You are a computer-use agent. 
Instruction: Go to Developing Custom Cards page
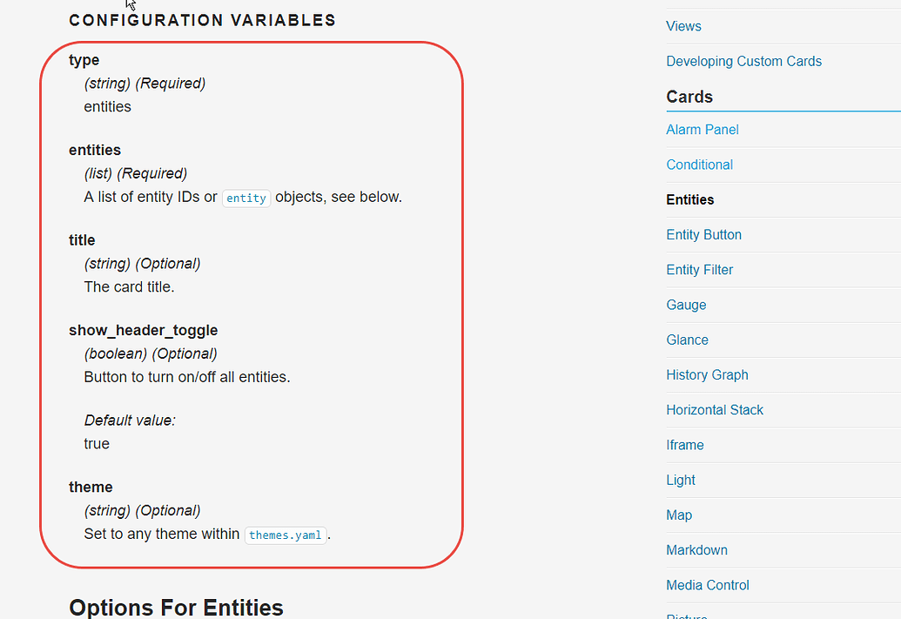[743, 61]
